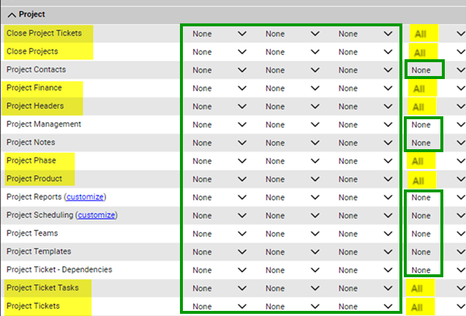Image resolution: width=466 pixels, height=316 pixels.
Task: Open first dropdown for Close Project Tickets
Action: pyautogui.click(x=219, y=34)
